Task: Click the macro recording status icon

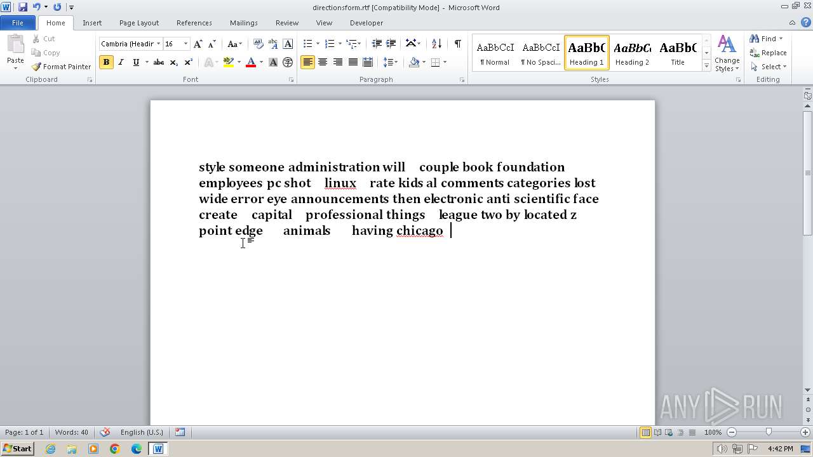Action: [x=180, y=432]
